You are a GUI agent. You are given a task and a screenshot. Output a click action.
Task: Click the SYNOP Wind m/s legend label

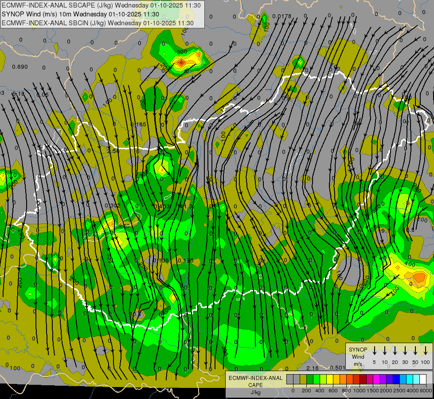358,356
